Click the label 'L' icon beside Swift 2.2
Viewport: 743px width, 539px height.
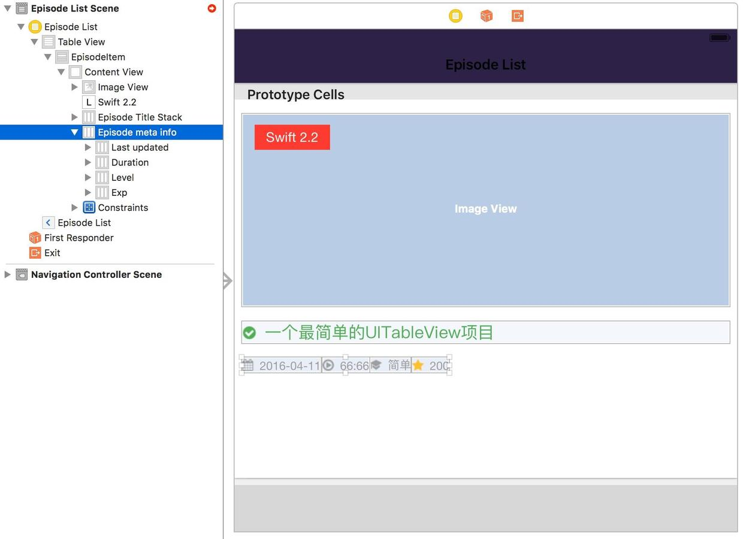89,102
